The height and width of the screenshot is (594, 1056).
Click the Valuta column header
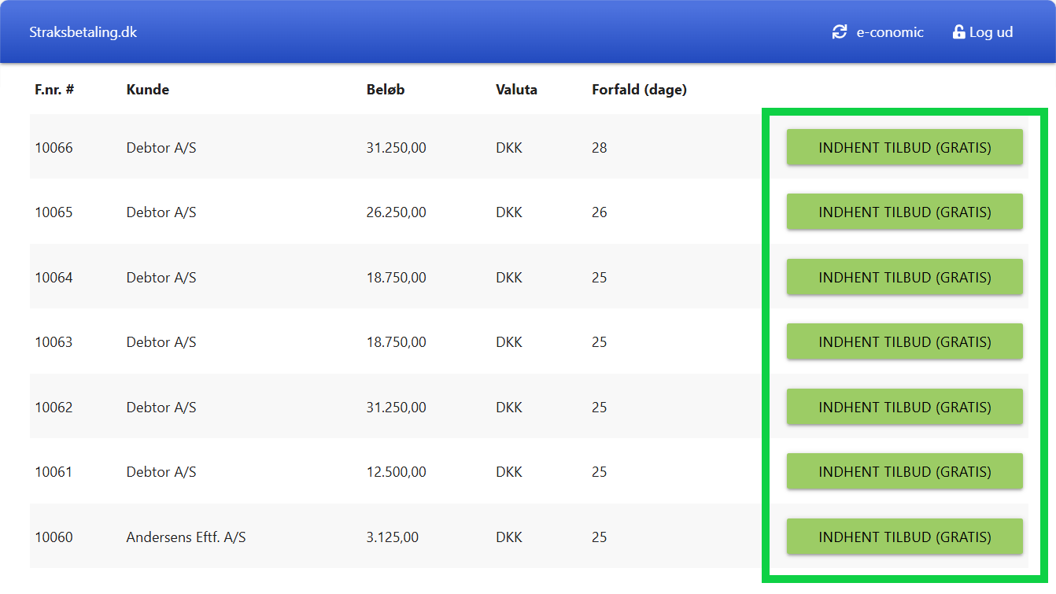pyautogui.click(x=516, y=90)
